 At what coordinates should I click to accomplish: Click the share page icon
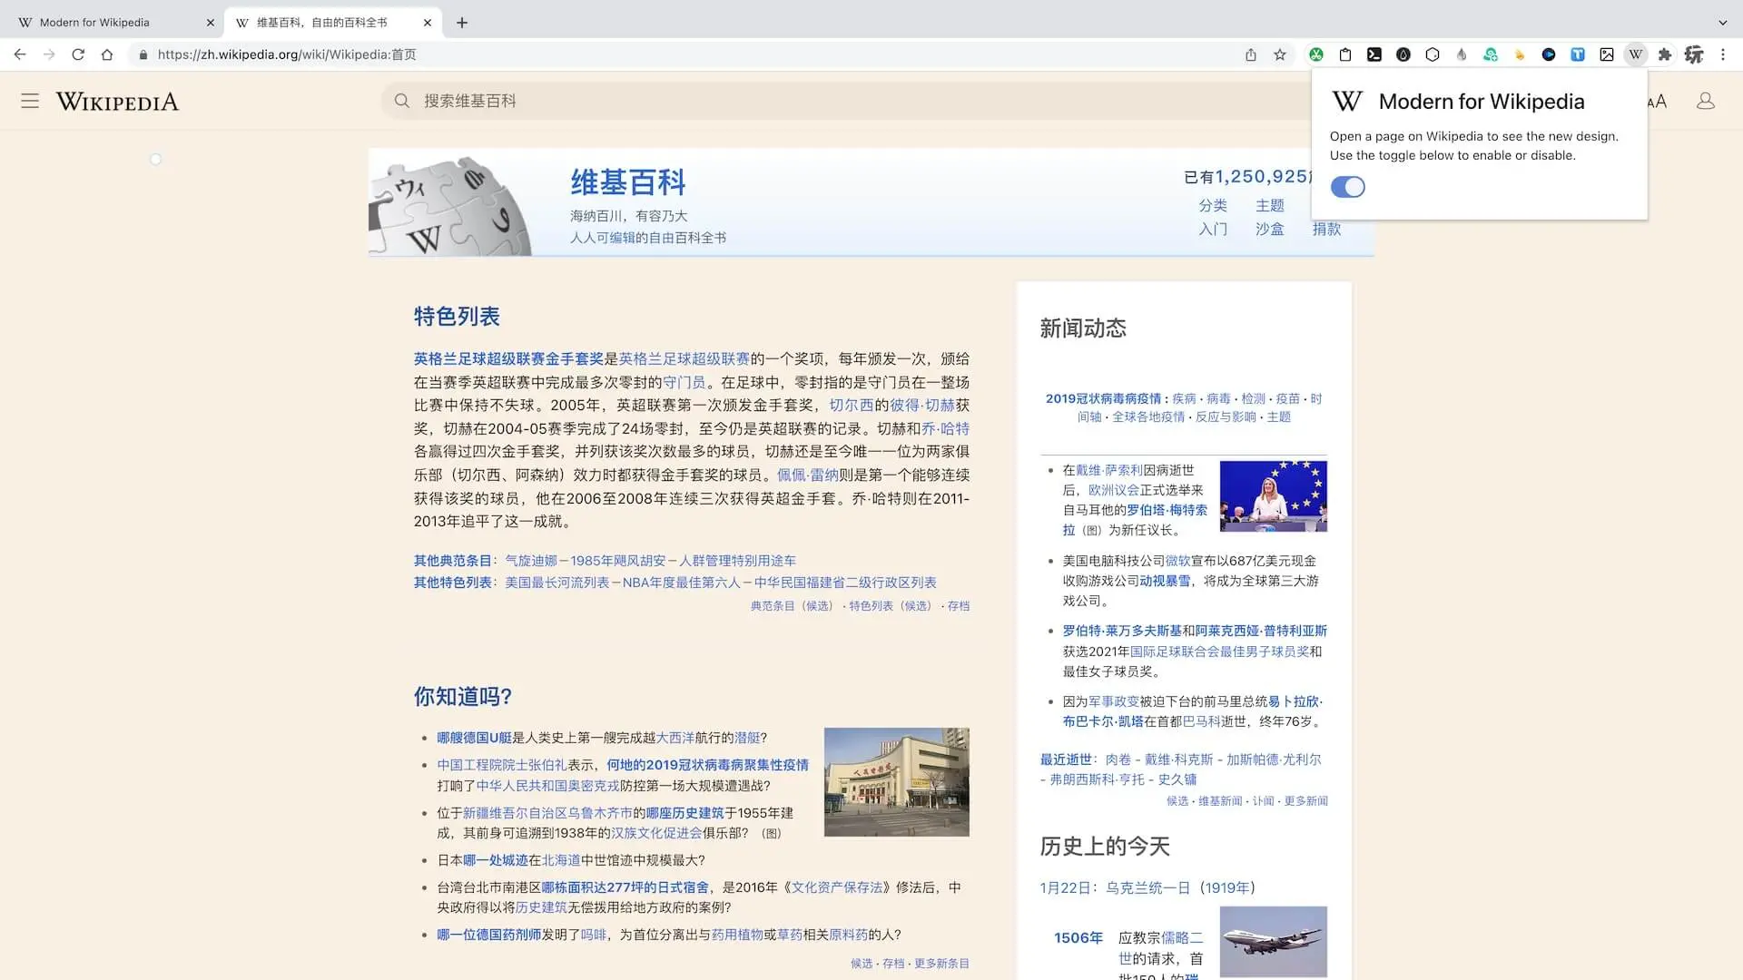click(1251, 54)
